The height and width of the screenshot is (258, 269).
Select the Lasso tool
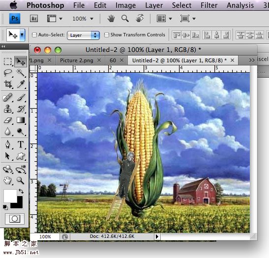tap(7, 73)
